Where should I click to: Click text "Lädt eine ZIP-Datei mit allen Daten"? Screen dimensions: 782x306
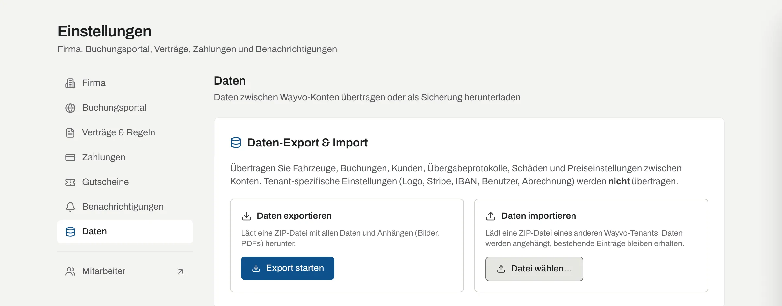pos(340,238)
